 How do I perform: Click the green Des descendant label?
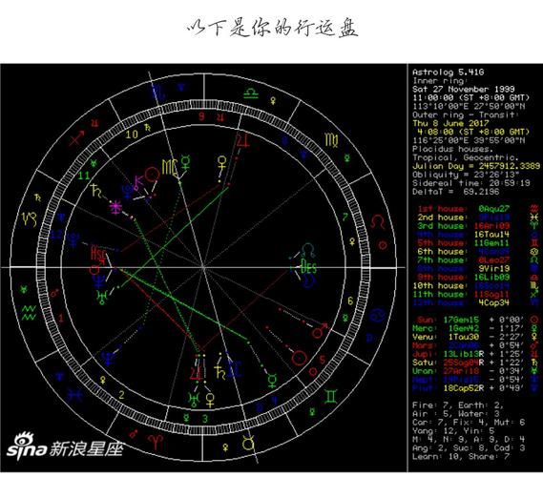coord(308,266)
